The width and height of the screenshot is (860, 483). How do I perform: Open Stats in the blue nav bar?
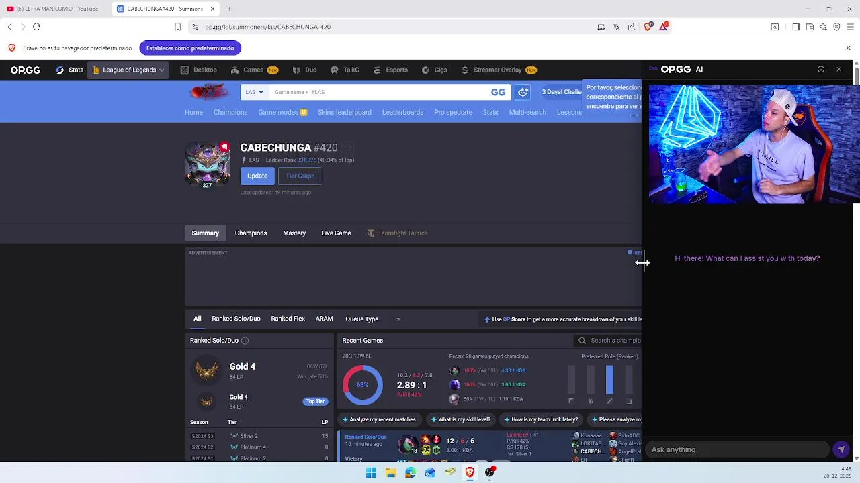pyautogui.click(x=490, y=112)
